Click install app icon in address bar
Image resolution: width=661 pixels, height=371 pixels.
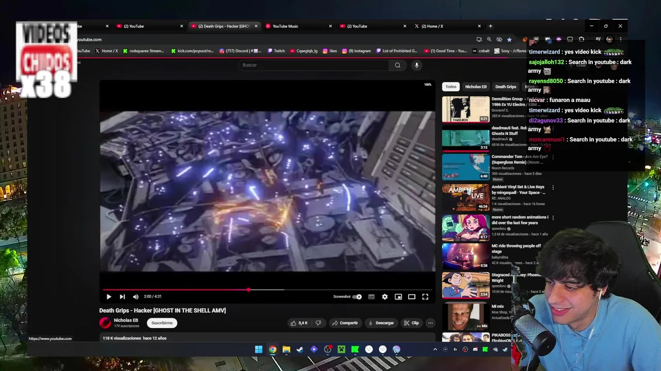click(x=479, y=39)
